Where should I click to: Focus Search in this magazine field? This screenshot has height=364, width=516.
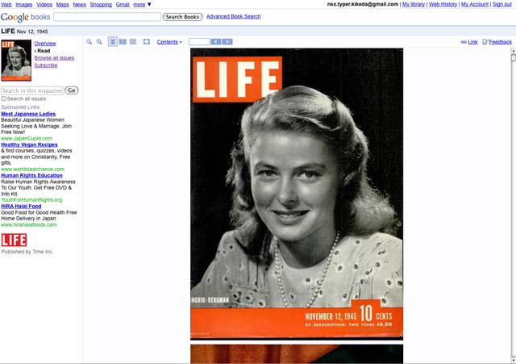click(32, 90)
